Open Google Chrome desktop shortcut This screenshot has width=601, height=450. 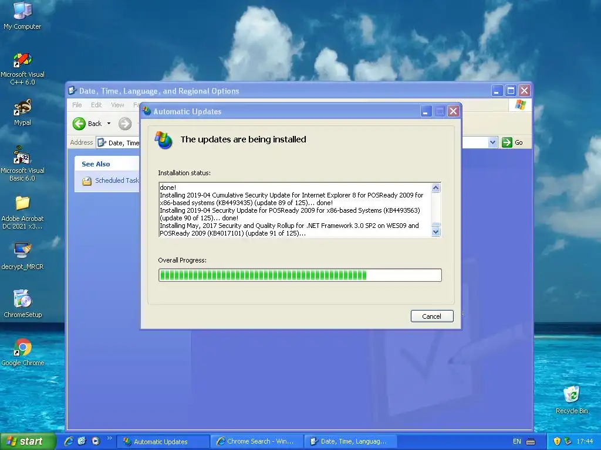(x=22, y=352)
